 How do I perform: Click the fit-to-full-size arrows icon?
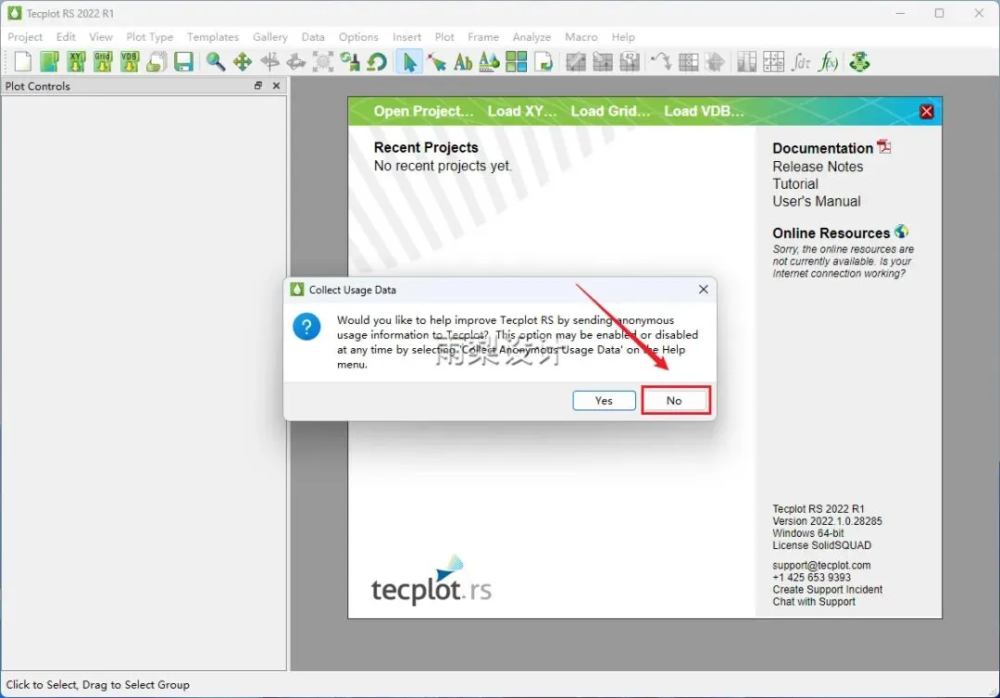click(323, 62)
